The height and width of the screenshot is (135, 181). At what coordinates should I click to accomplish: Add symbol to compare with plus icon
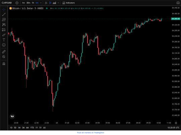pos(17,3)
